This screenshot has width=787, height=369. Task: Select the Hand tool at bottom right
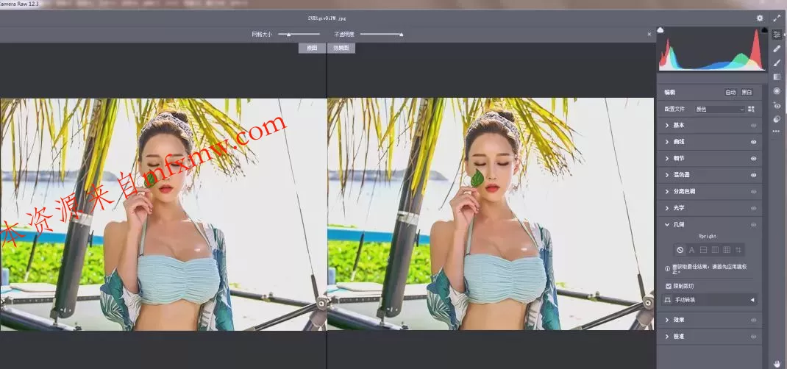click(x=777, y=363)
